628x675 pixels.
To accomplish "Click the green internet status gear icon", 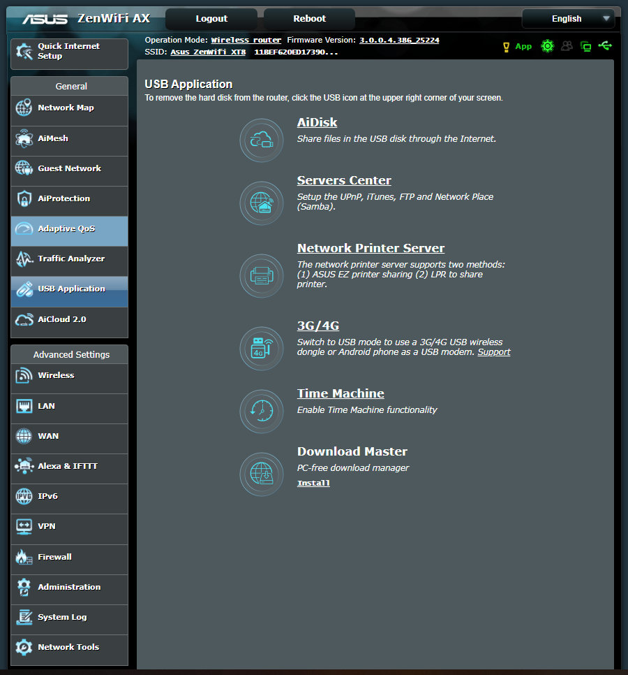I will [x=547, y=46].
